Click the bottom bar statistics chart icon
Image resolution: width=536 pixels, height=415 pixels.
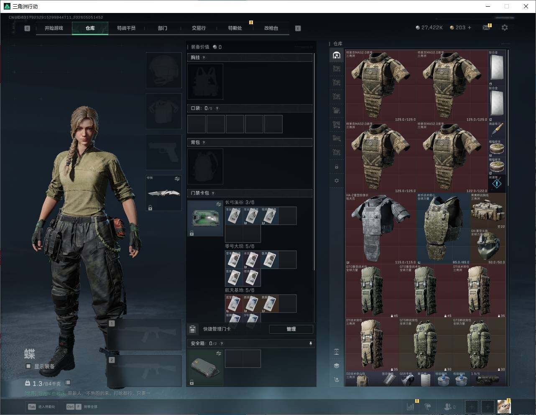[x=411, y=406]
